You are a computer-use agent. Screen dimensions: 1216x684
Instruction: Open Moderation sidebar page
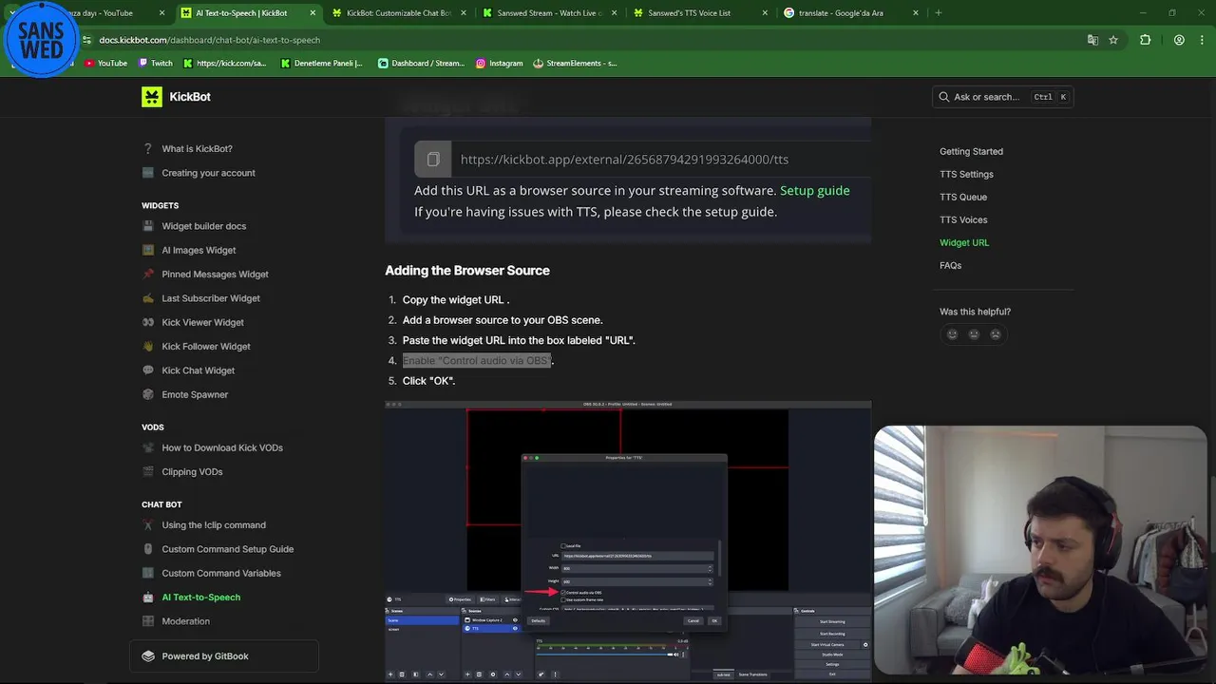click(x=185, y=621)
